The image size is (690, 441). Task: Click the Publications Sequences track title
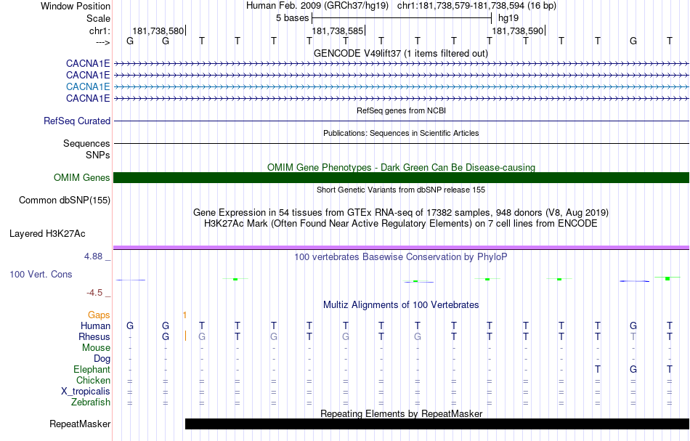(x=401, y=133)
